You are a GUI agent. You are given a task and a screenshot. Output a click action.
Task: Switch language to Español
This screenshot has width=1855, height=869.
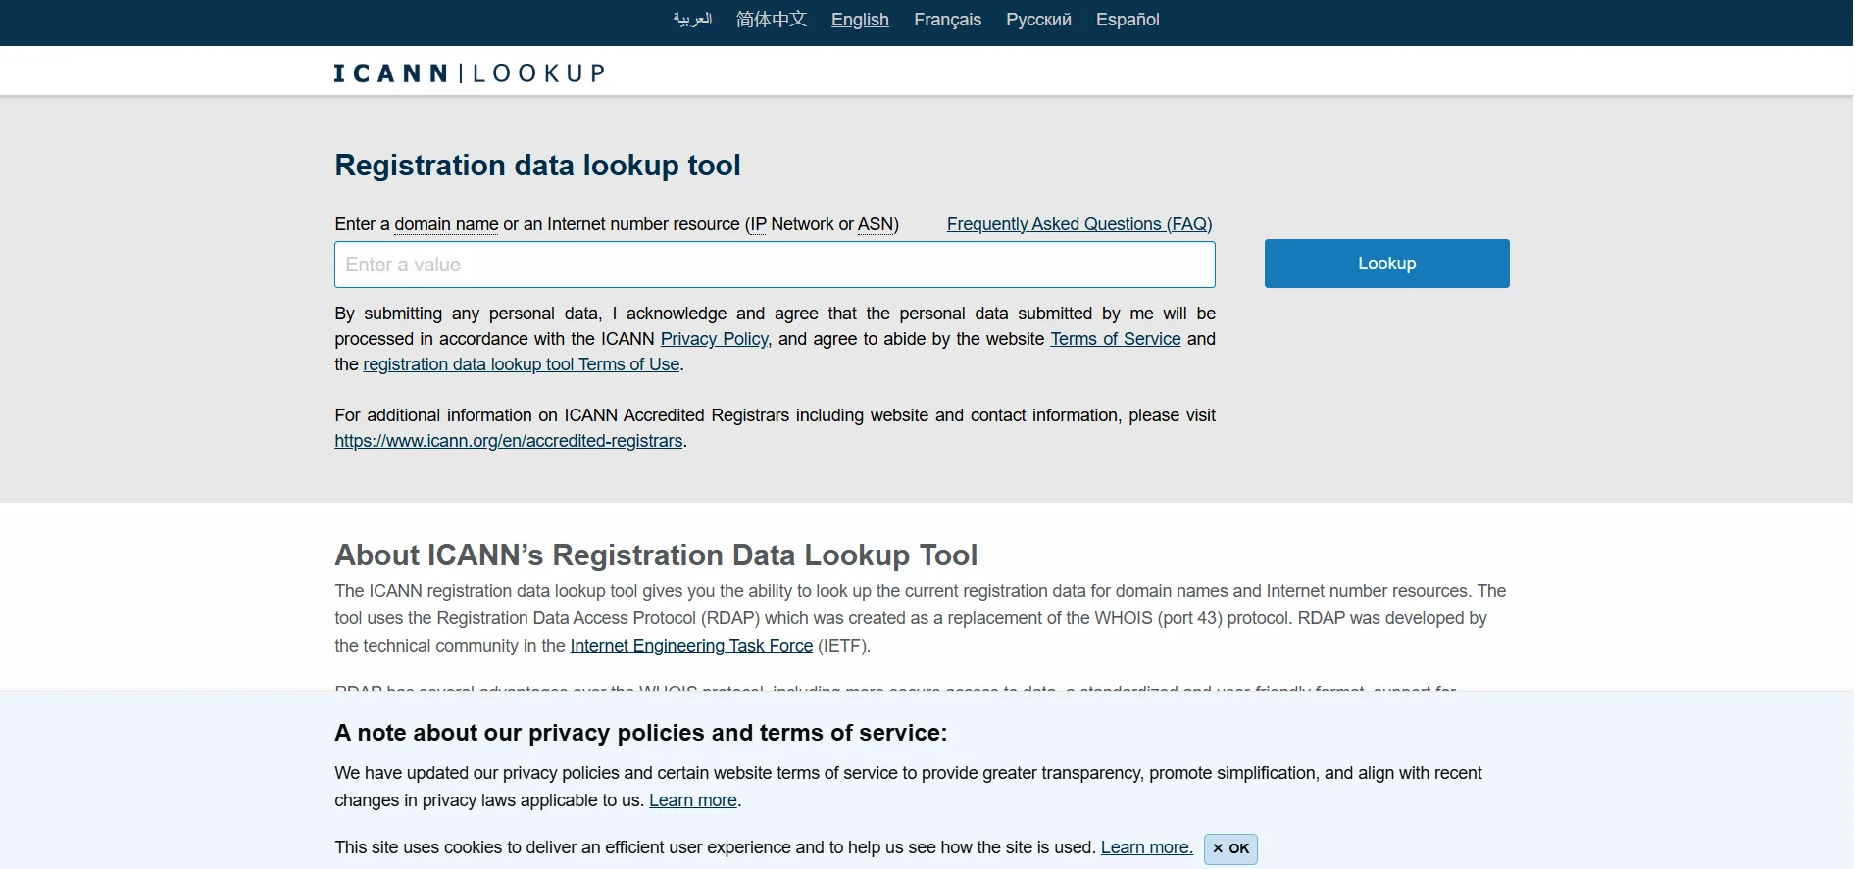[x=1128, y=20]
